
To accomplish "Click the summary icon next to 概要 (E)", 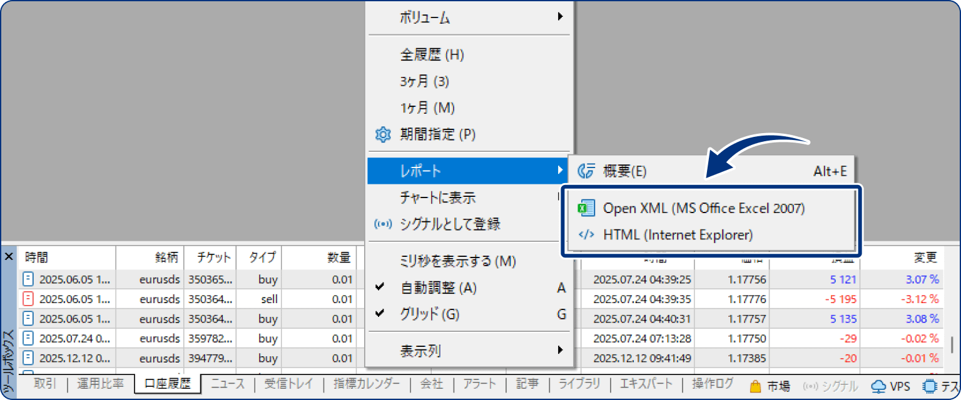I will (x=586, y=170).
